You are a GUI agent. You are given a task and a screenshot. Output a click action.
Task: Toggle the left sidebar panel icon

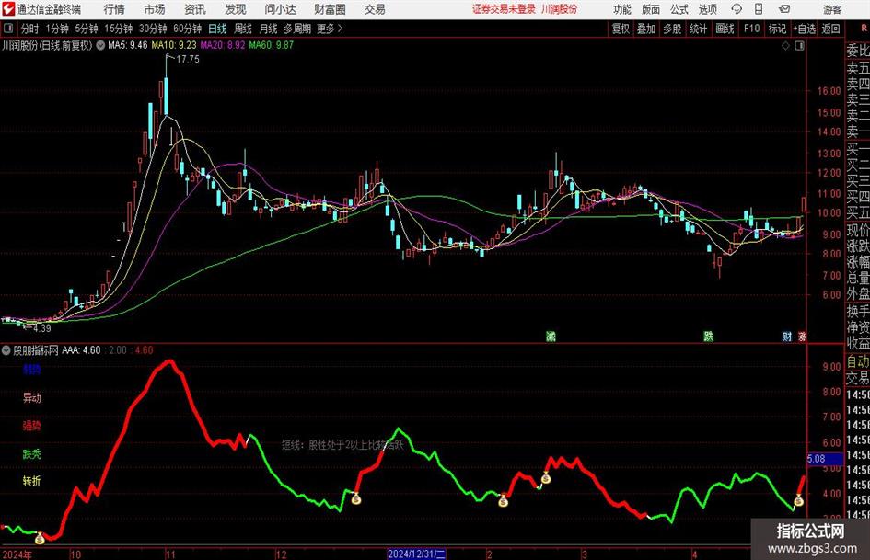[x=8, y=29]
